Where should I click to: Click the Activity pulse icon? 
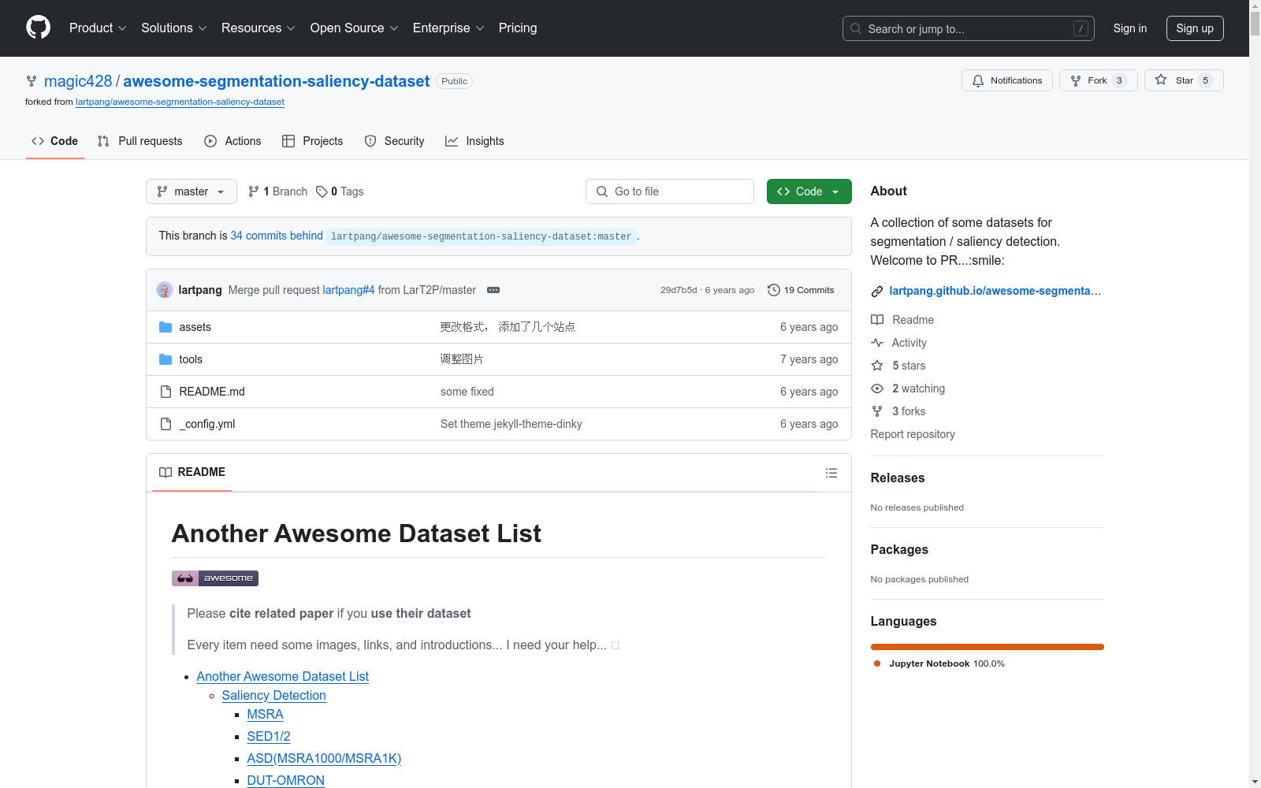coord(877,343)
